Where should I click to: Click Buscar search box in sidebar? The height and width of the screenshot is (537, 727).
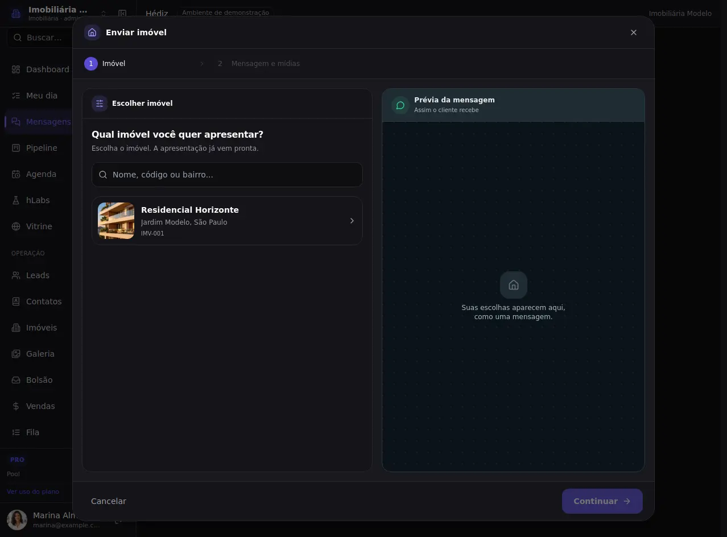point(40,38)
